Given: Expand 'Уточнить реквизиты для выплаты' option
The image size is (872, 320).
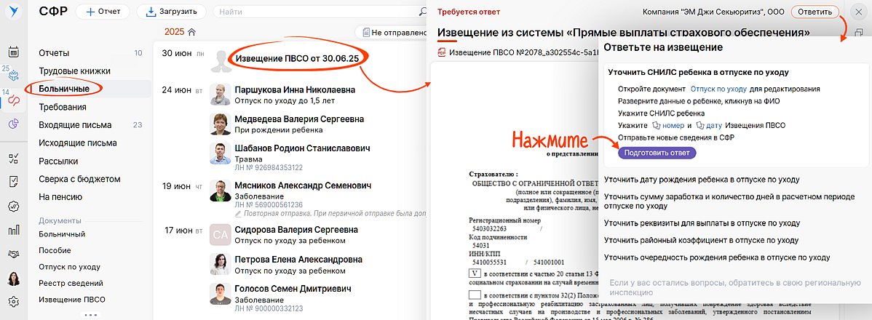Looking at the screenshot, I should click(x=702, y=223).
